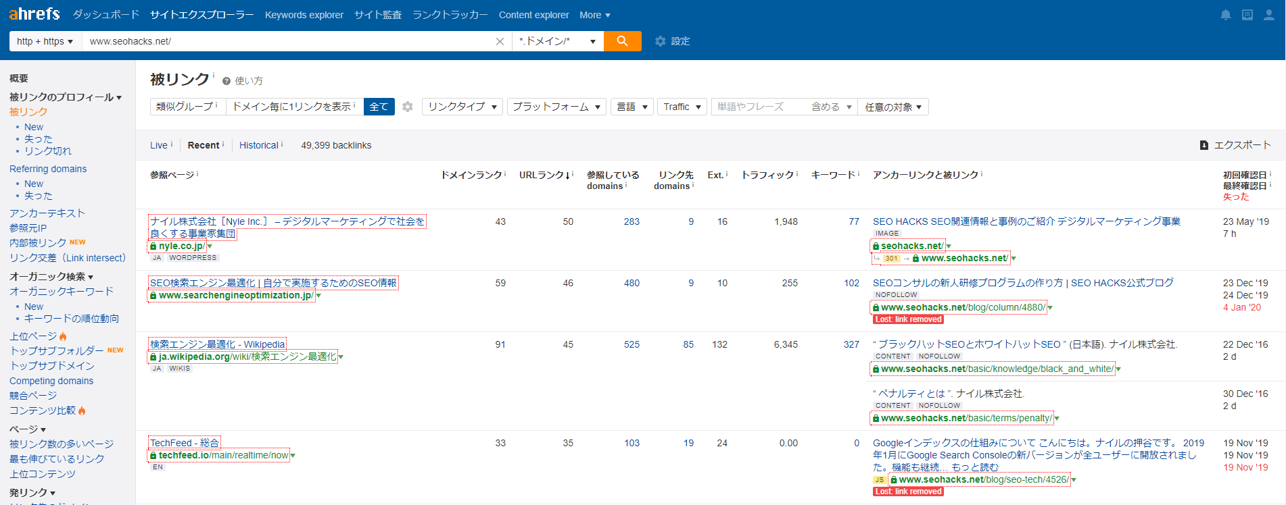Open the トップサブフォルダー sidebar link
The image size is (1286, 505).
point(57,351)
